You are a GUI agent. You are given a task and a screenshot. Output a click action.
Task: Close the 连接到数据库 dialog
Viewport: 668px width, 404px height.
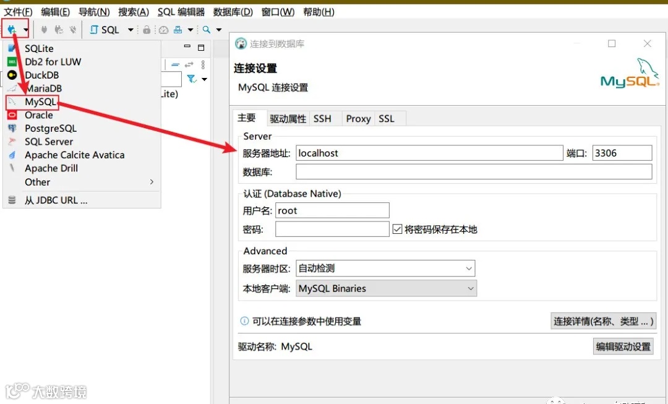point(647,43)
